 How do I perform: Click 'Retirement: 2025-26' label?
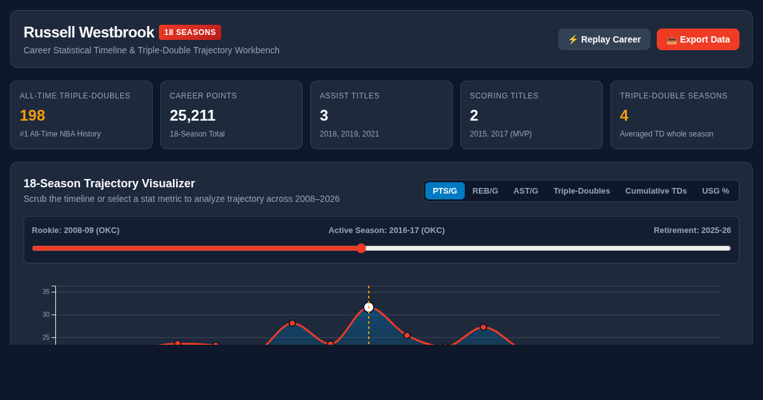(692, 230)
